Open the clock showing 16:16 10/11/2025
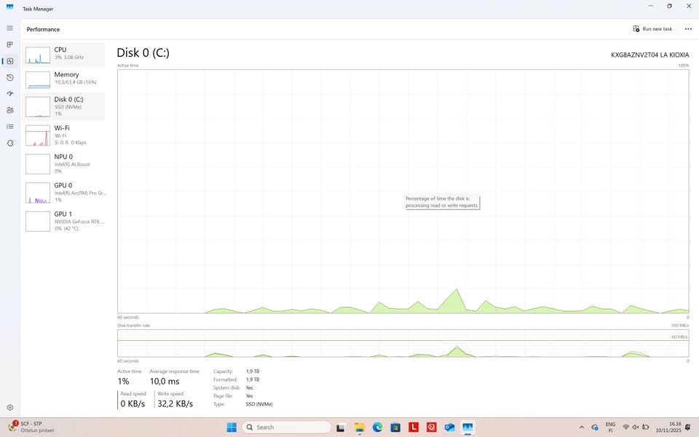 tap(668, 428)
